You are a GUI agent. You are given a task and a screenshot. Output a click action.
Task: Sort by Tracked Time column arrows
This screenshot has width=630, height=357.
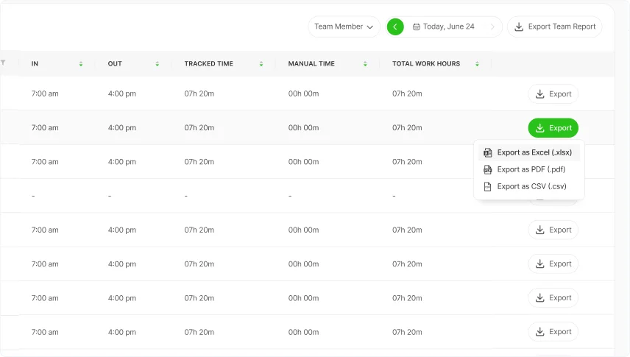[261, 64]
